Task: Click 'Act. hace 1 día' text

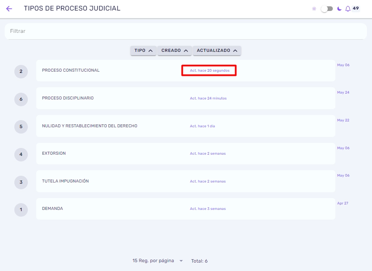Action: (202, 126)
